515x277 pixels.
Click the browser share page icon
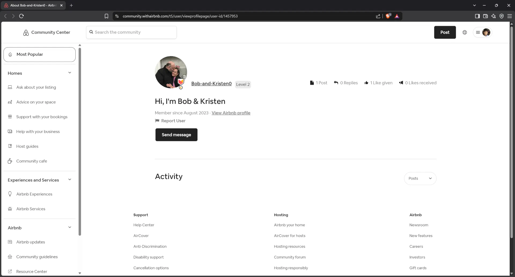[378, 16]
